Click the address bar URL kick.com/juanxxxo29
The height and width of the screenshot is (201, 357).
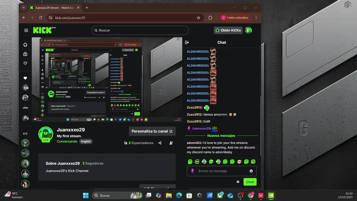coord(70,18)
